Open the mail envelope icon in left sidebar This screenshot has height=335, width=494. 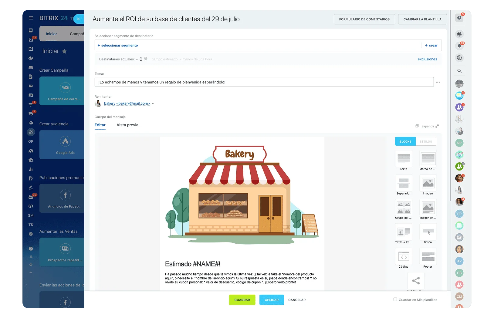pos(31,86)
